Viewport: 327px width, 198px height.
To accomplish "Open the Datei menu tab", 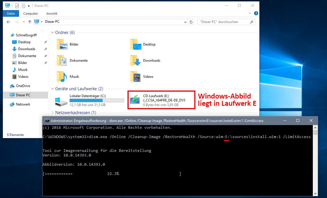I will coord(11,14).
